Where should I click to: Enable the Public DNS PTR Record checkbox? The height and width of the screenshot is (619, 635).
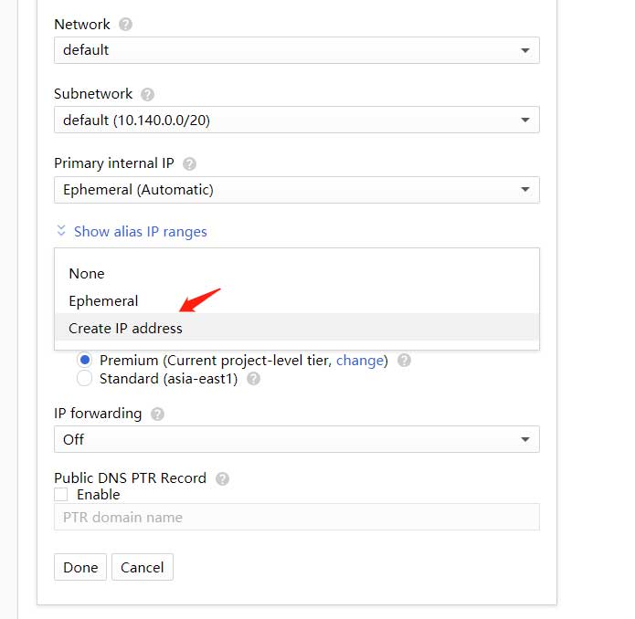pyautogui.click(x=60, y=495)
